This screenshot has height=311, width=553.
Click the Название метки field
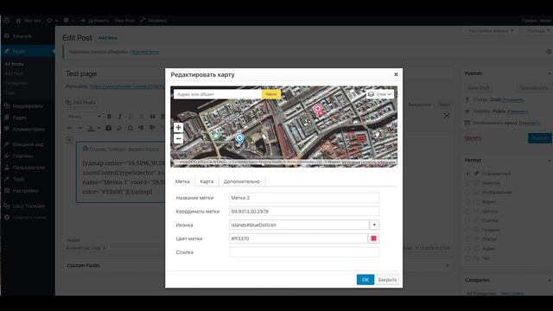pyautogui.click(x=304, y=198)
